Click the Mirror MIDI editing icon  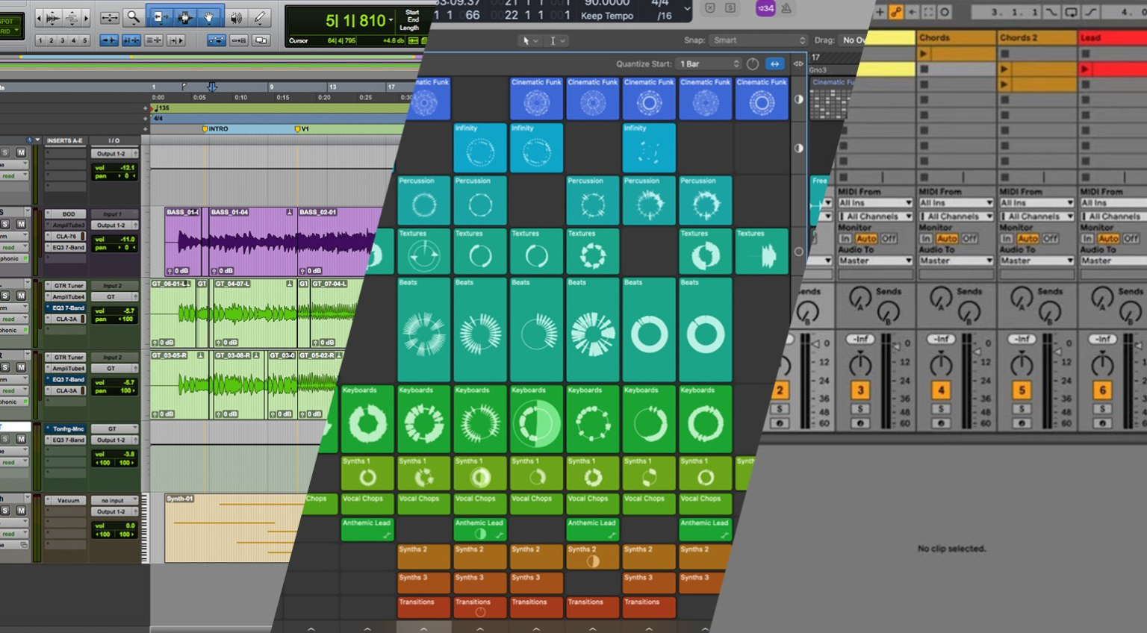click(x=216, y=40)
